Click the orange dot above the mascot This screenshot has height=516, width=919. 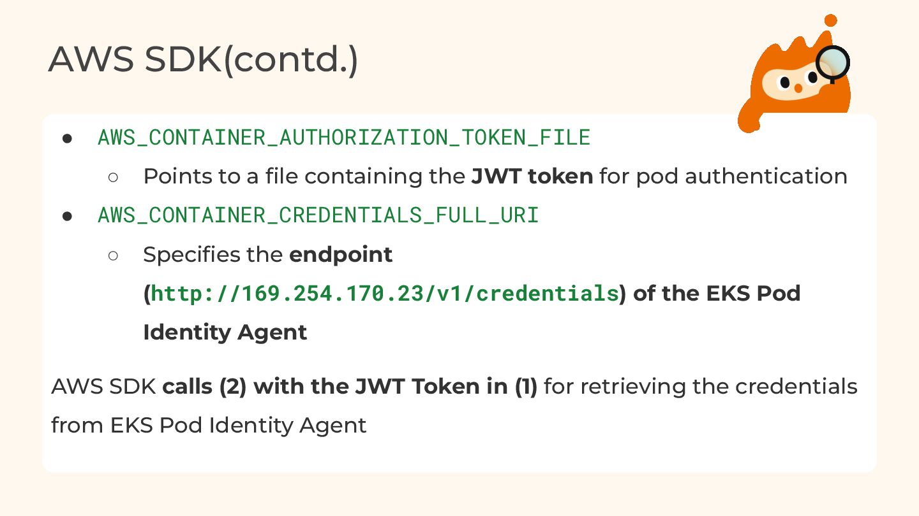click(830, 20)
